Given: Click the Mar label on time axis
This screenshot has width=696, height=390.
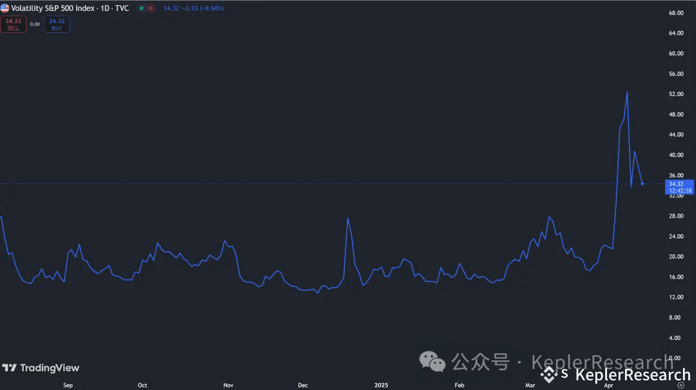Looking at the screenshot, I should tap(530, 385).
